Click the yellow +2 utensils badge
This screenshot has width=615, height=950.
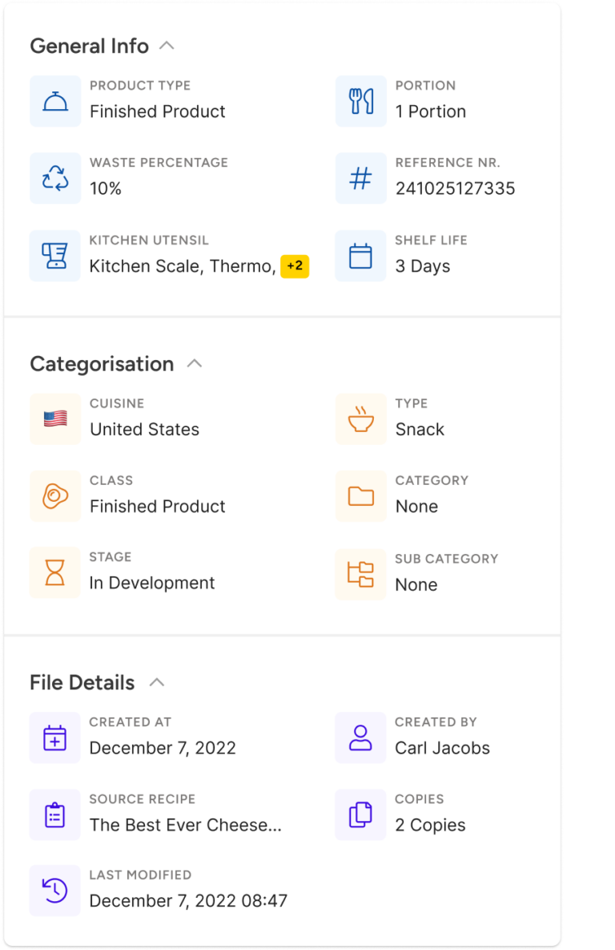coord(295,267)
